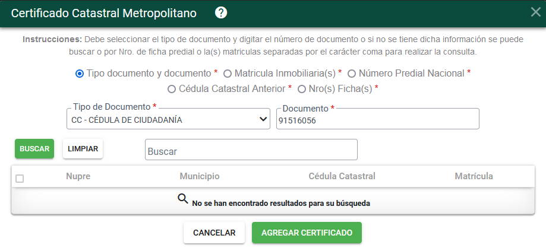
Task: Tick the select-all checkbox in table header
Action: (x=20, y=179)
